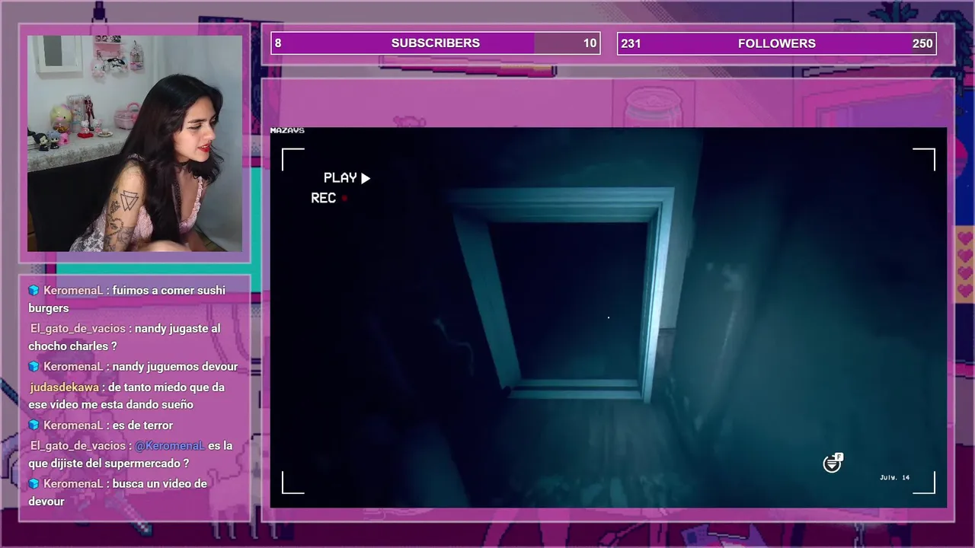Image resolution: width=975 pixels, height=548 pixels.
Task: Click the follower goal number 250
Action: pos(922,43)
